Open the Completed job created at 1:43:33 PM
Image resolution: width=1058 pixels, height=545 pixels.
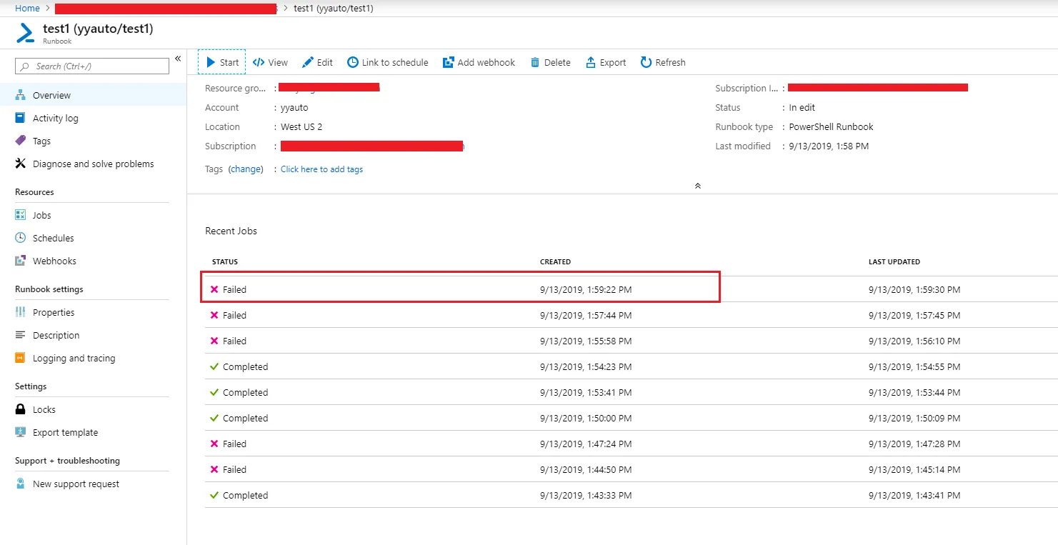pos(631,495)
